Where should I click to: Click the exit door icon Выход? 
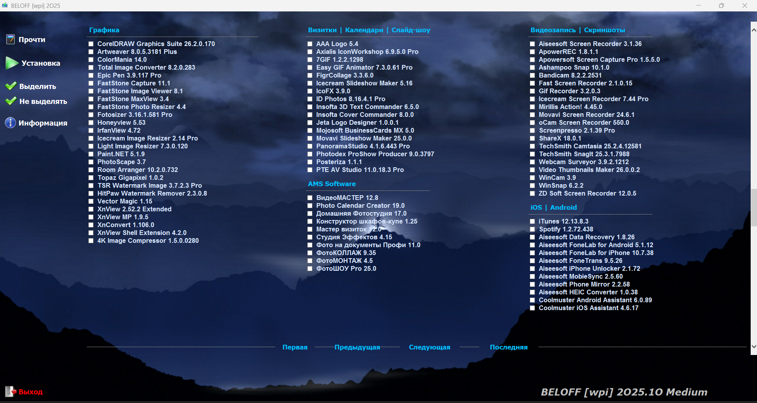[x=10, y=392]
